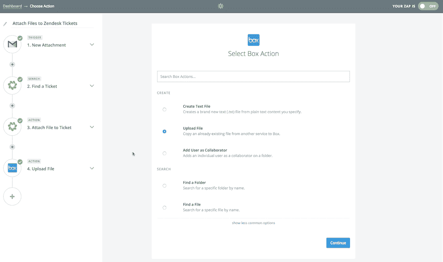The width and height of the screenshot is (443, 262).
Task: Open step 3. Attach File to Ticket
Action: (49, 128)
